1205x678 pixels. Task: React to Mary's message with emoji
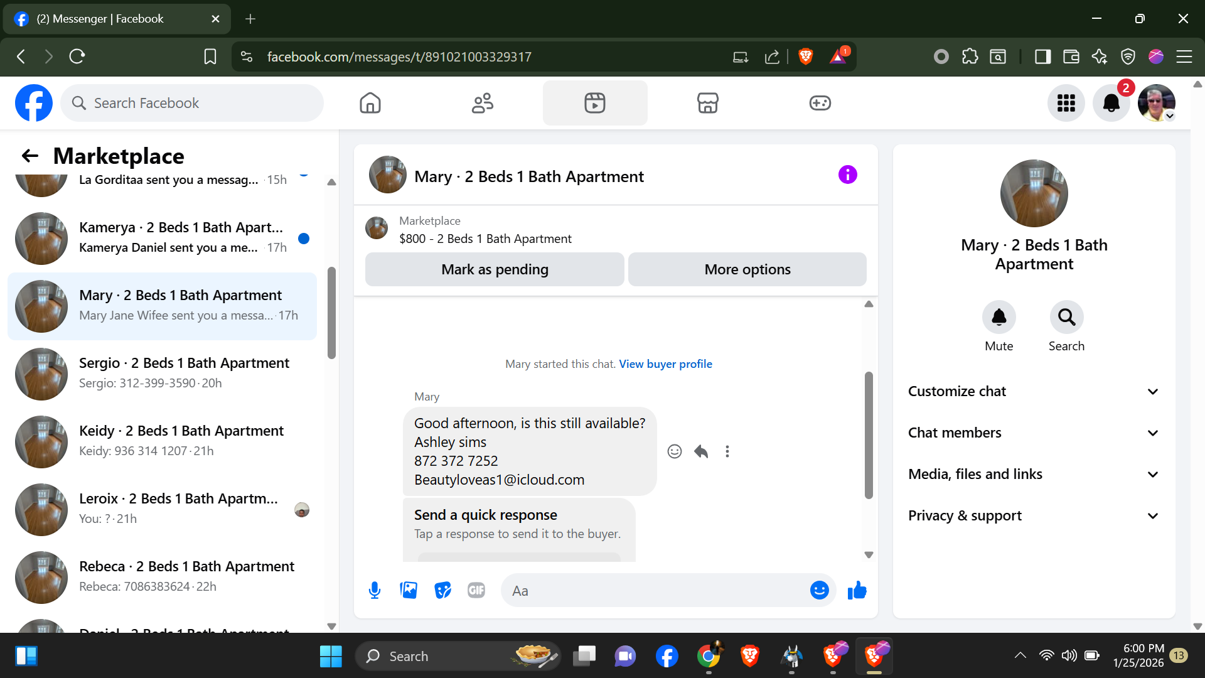[675, 451]
